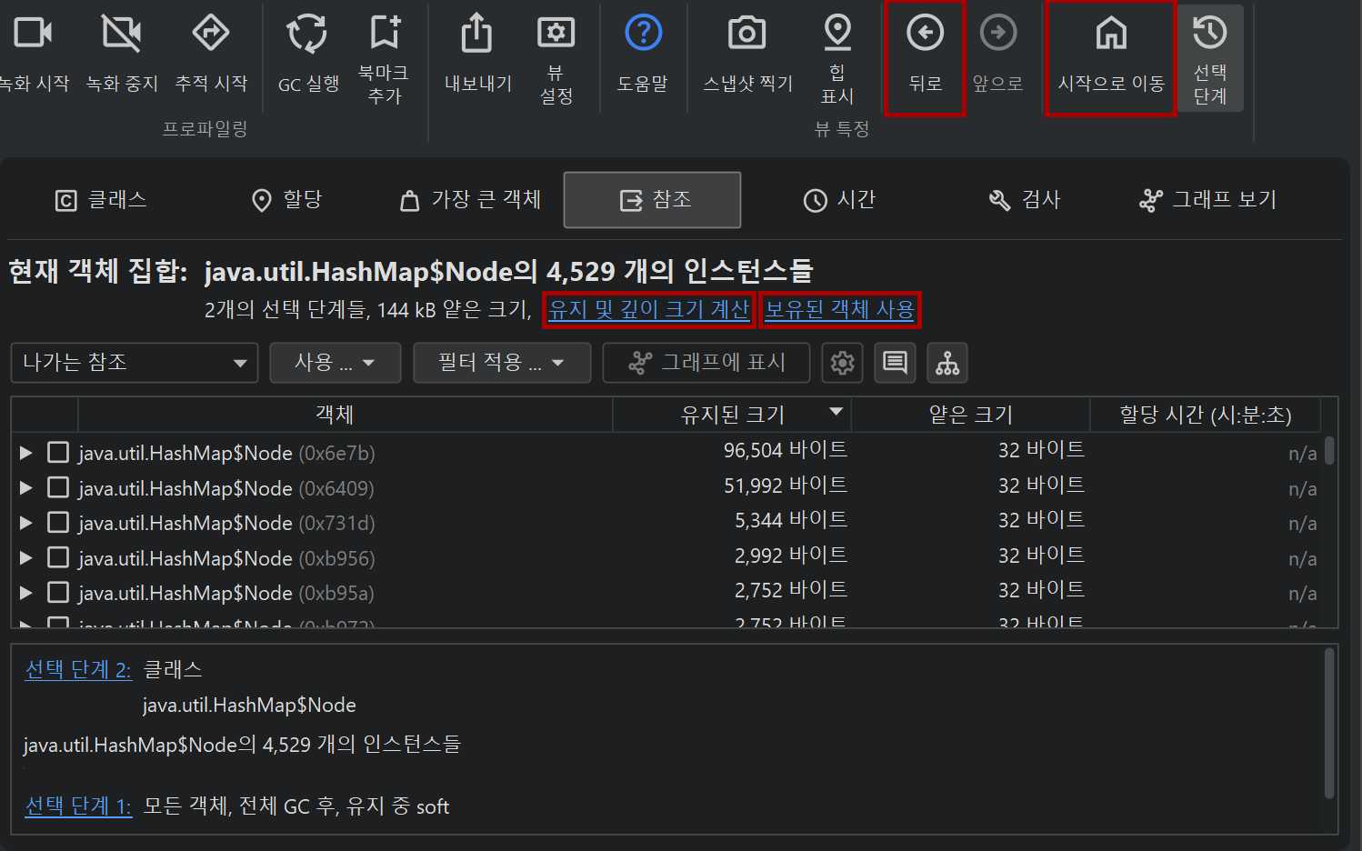Expand the HashMap$Node 0x6409 tree row
The image size is (1362, 851).
(x=26, y=488)
